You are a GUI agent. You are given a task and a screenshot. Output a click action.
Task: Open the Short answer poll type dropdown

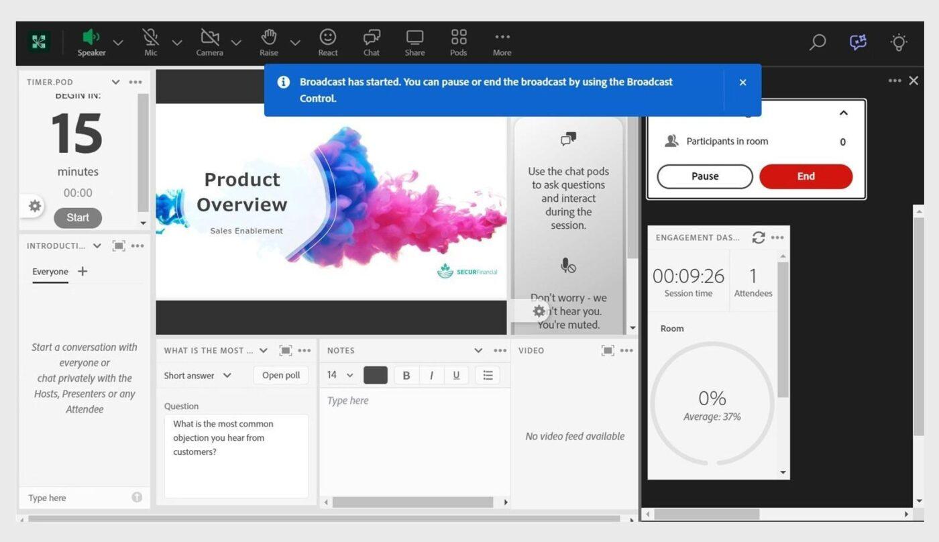pyautogui.click(x=197, y=375)
